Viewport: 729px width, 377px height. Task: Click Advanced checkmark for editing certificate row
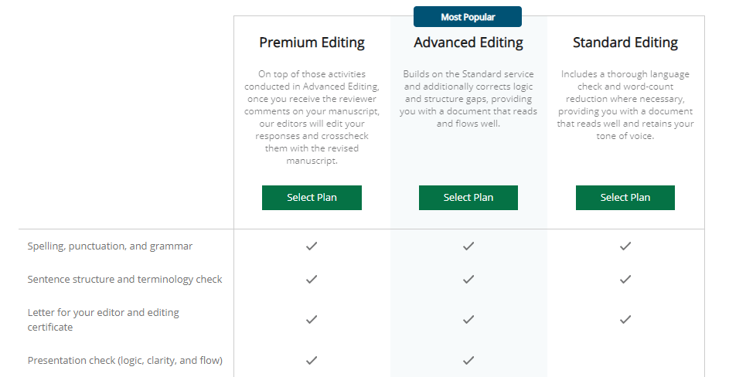[468, 319]
